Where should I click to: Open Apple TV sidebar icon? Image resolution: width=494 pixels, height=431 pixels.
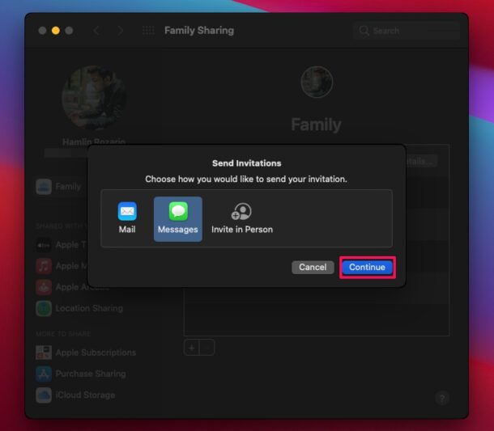[x=44, y=245]
